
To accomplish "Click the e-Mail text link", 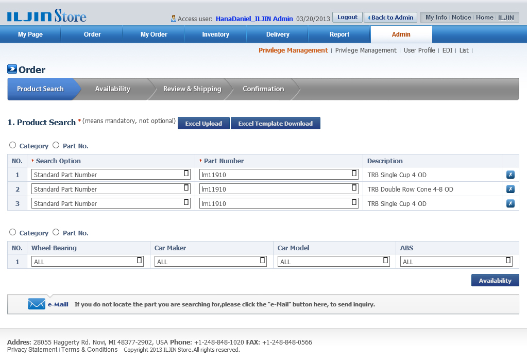I will coord(58,304).
